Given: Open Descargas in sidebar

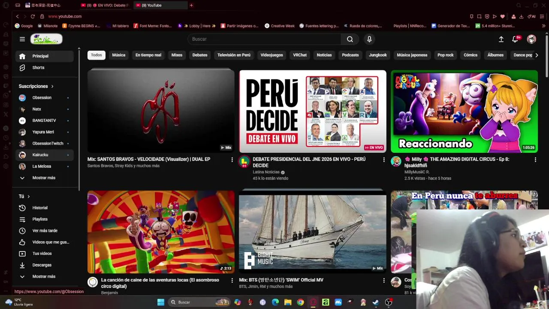Looking at the screenshot, I should [45, 265].
